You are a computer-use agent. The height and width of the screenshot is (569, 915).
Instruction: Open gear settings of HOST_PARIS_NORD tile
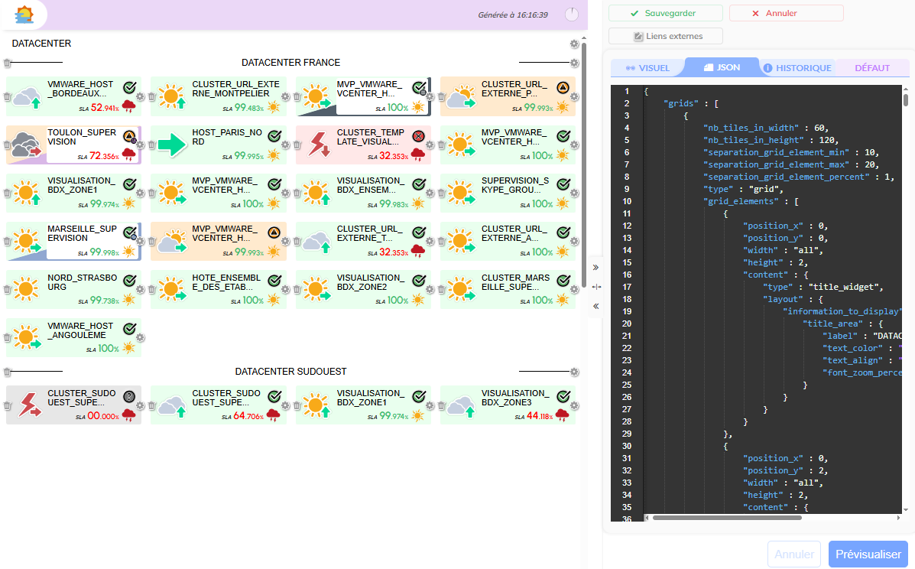coord(285,145)
